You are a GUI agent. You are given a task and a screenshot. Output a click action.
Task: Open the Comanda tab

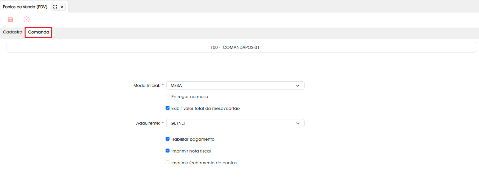coord(38,32)
